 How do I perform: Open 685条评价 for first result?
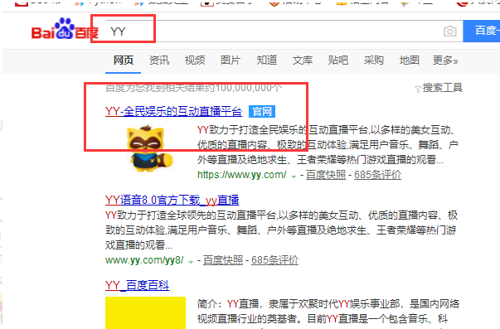coord(377,175)
